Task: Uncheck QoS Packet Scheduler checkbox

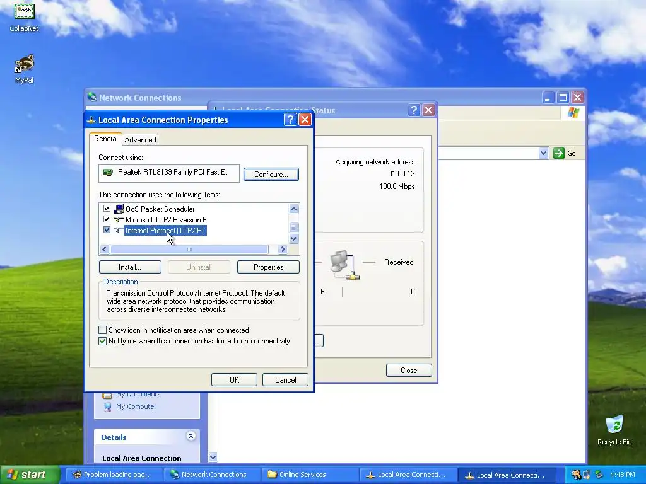Action: click(x=107, y=208)
